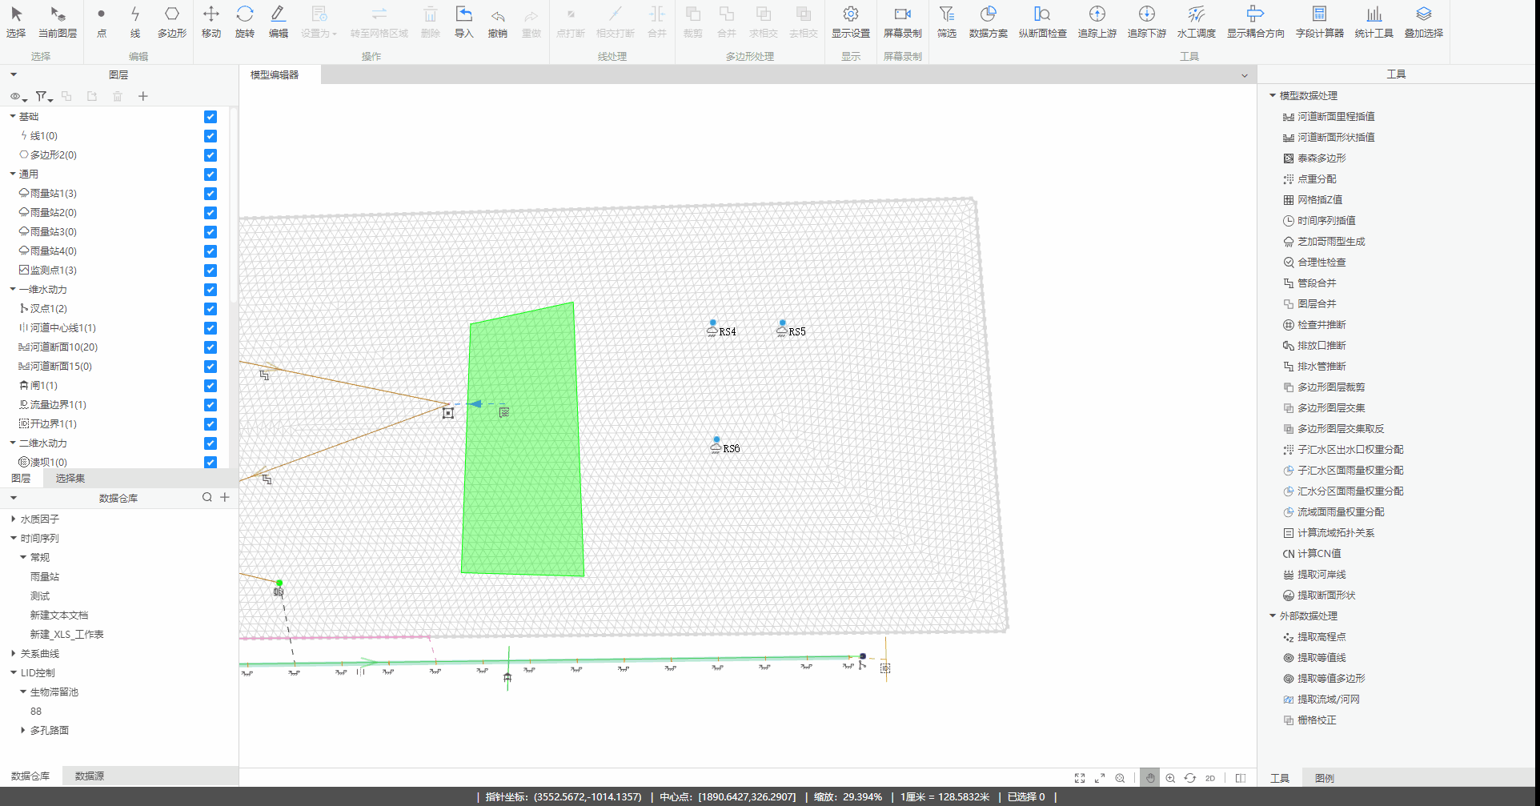
Task: Pick the 多边形 polygon tool
Action: [172, 22]
